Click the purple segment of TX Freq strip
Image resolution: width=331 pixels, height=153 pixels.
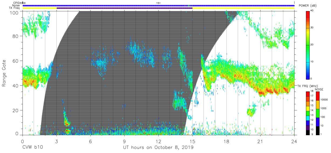tap(125, 8)
